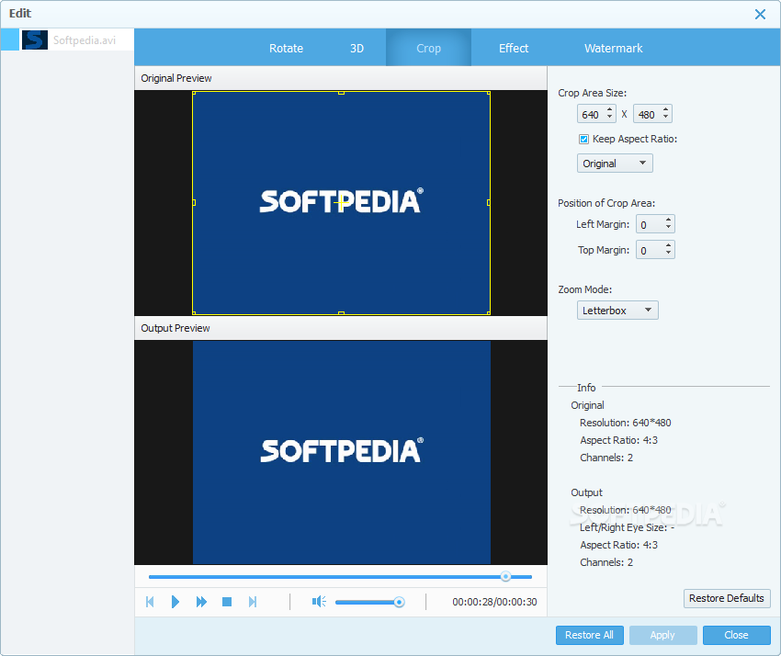Decrease crop width with down arrow

(x=610, y=118)
